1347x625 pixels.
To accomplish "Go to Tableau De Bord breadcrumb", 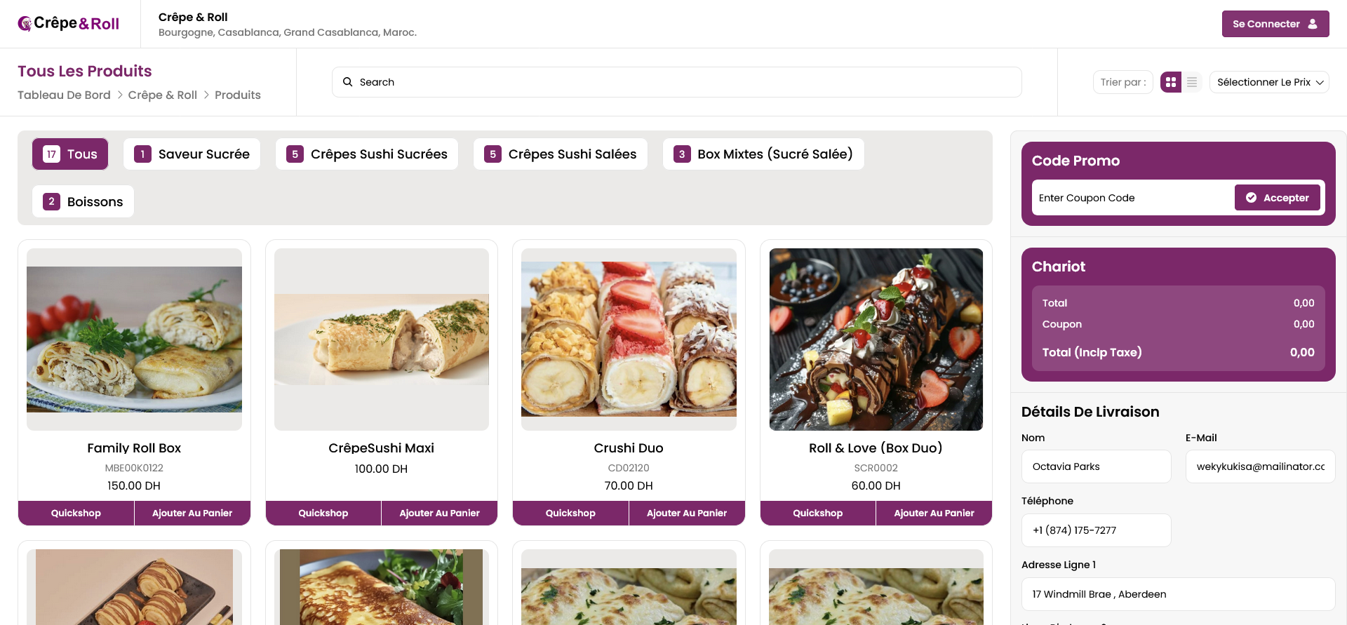I will 64,95.
